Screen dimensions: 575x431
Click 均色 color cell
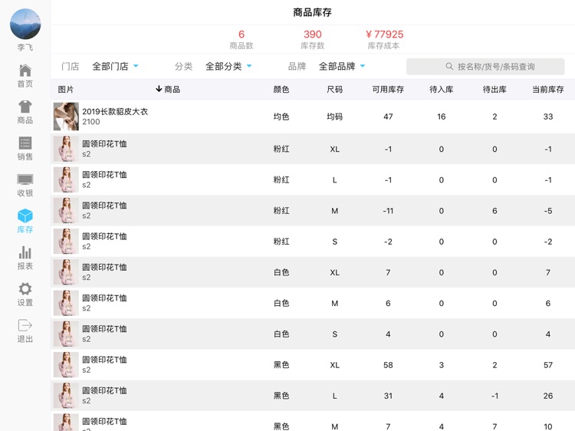pos(281,117)
